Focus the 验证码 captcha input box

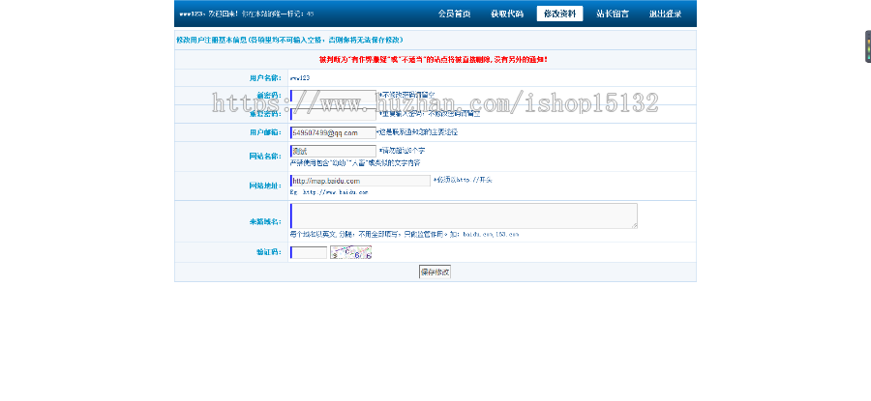click(309, 252)
